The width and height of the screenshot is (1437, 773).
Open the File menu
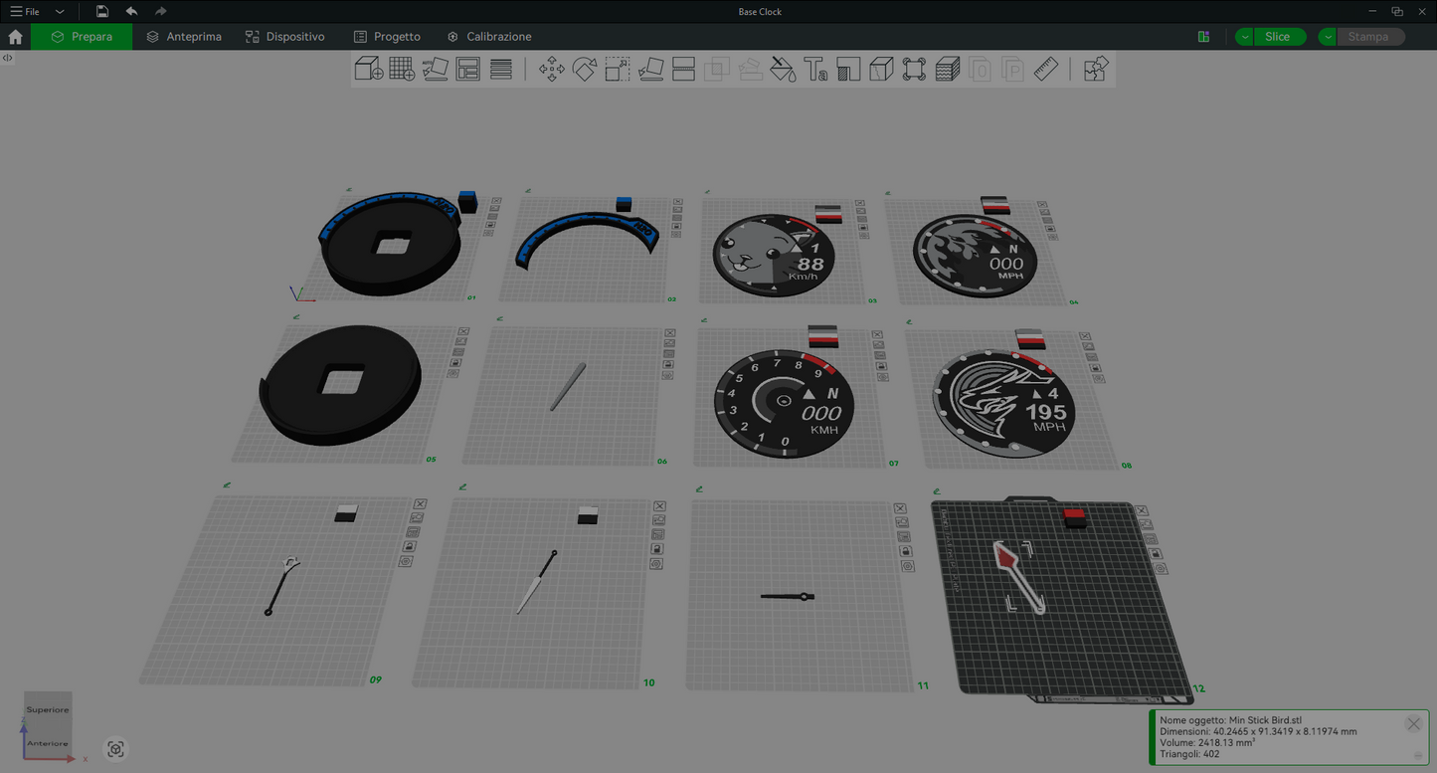click(26, 11)
